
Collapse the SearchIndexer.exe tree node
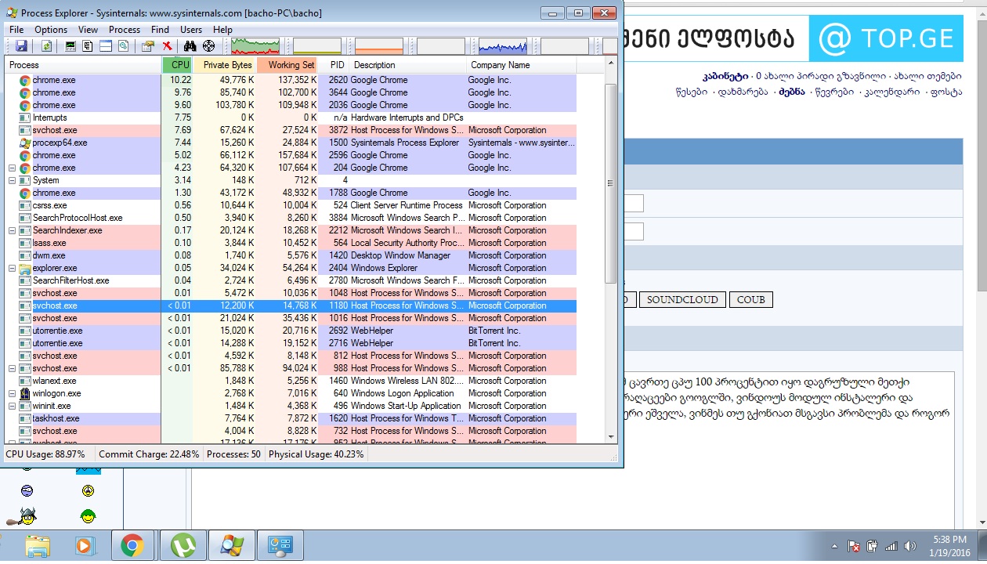click(x=12, y=230)
